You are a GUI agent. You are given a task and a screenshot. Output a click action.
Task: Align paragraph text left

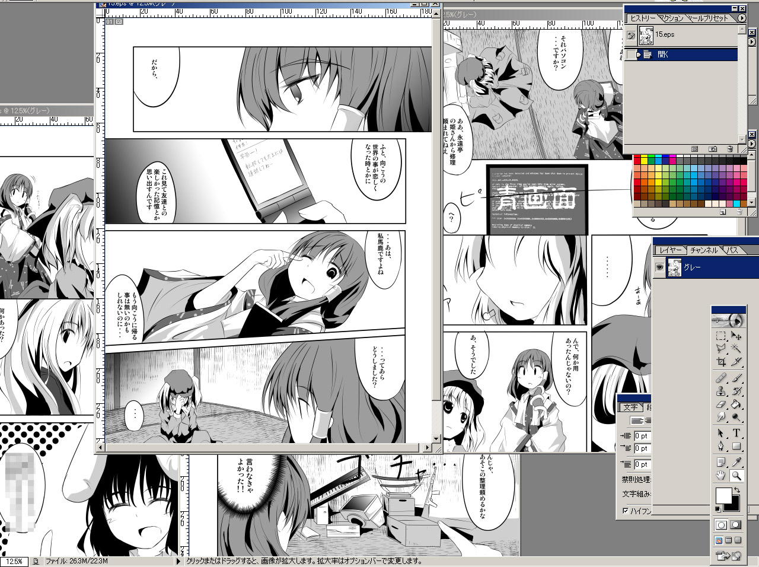click(x=637, y=420)
